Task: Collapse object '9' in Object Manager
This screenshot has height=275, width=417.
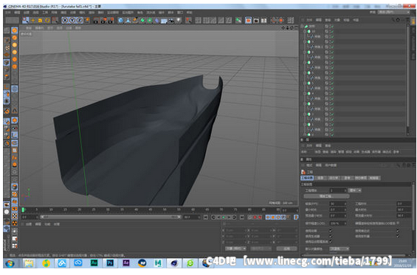Action: (x=305, y=42)
